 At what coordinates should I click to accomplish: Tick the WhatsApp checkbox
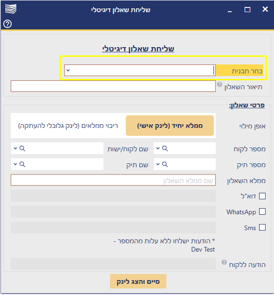click(262, 211)
